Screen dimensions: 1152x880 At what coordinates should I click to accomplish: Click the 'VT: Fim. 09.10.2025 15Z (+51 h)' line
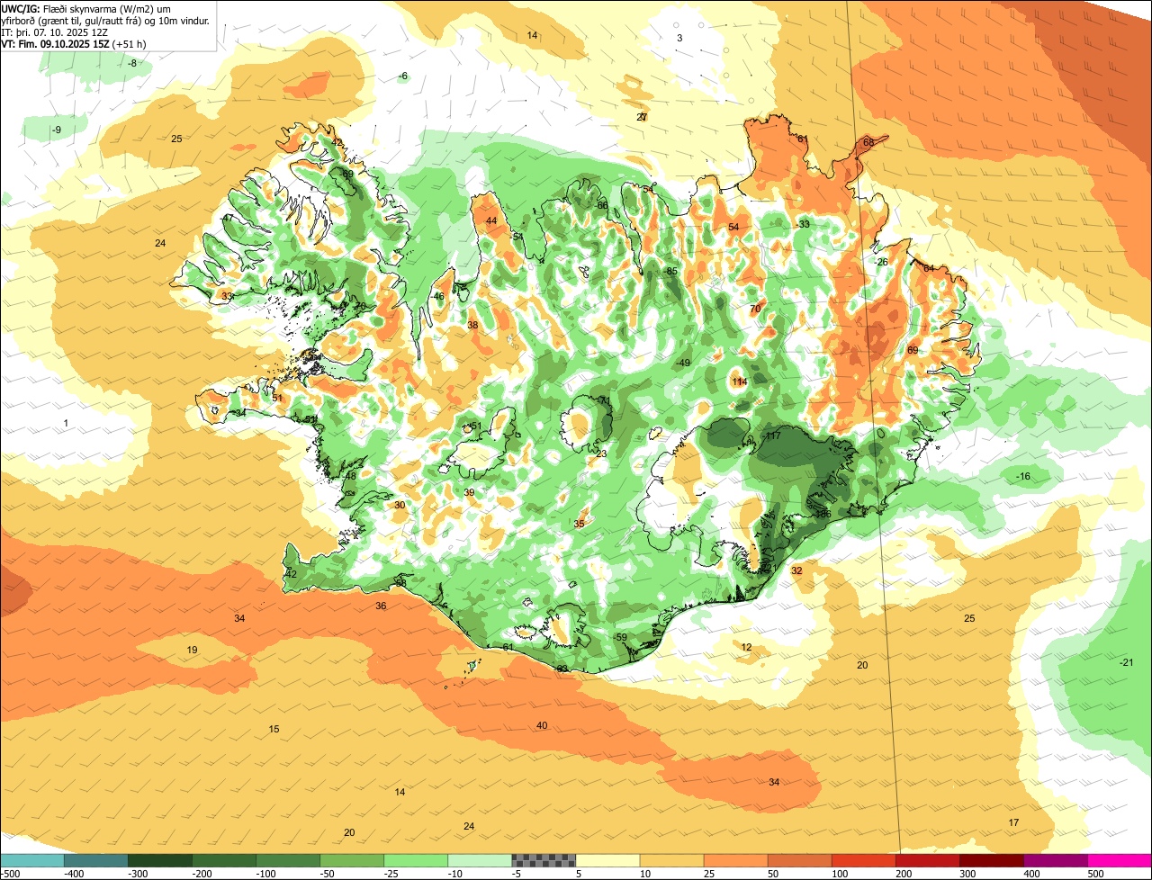73,43
